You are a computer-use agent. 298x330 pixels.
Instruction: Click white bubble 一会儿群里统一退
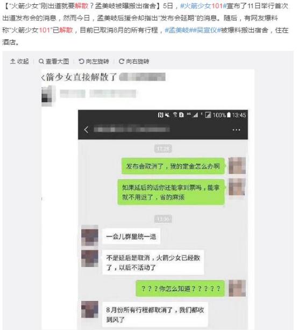[131, 236]
